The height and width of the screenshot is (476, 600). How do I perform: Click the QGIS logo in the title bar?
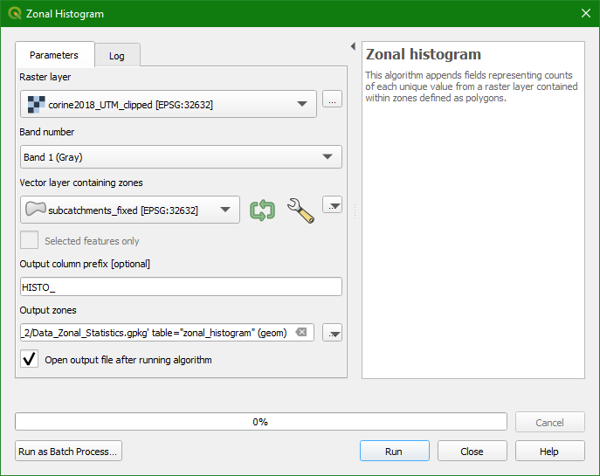click(x=15, y=13)
